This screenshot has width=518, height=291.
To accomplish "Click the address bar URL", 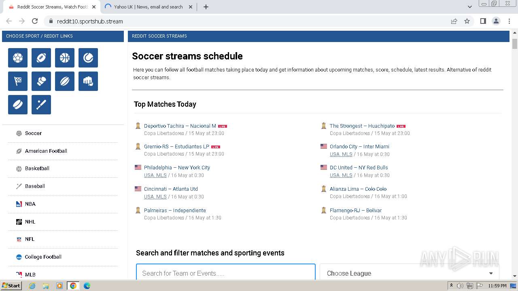I will click(x=90, y=21).
